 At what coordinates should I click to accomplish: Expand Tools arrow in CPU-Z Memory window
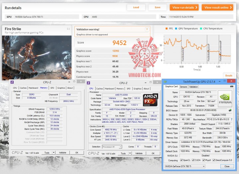pyautogui.click(x=54, y=152)
